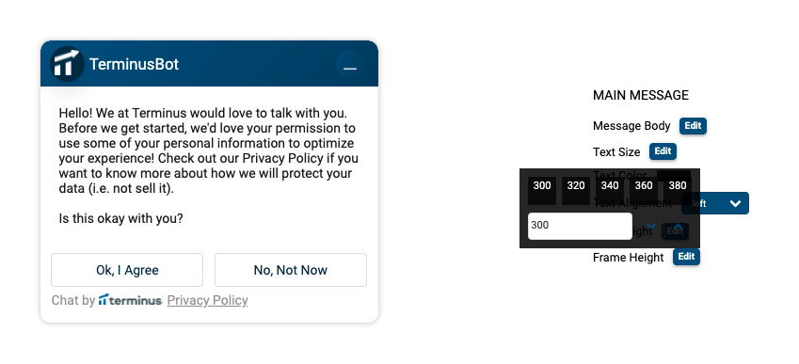Screen dimensions: 799x364
Task: Click the TerminusBot avatar logo
Action: pyautogui.click(x=67, y=64)
